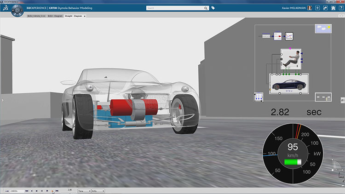Viewport: 345px width, 194px height.
Task: Play animation in reverse
Action: [32, 191]
